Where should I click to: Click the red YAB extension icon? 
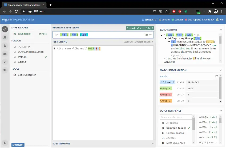click(x=180, y=11)
